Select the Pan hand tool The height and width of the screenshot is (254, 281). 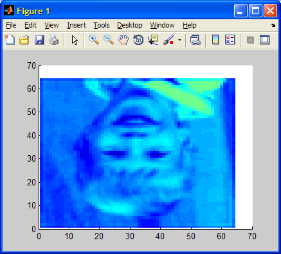click(x=123, y=40)
